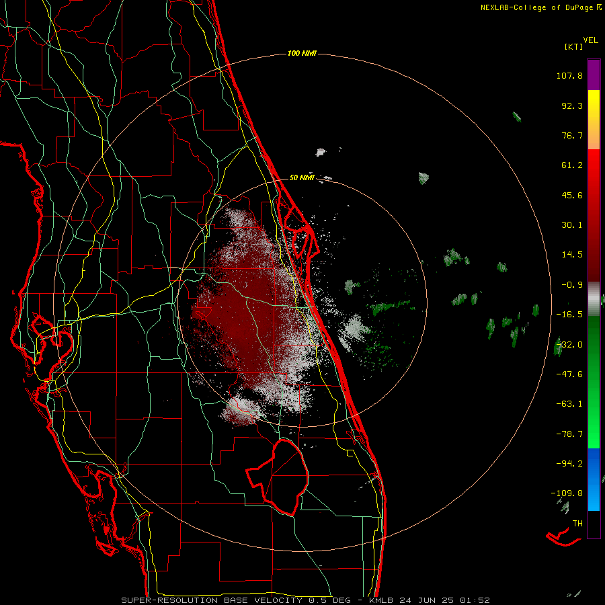Click the purple segment of the velocity color bar
Image resolution: width=605 pixels, height=605 pixels.
pos(594,75)
